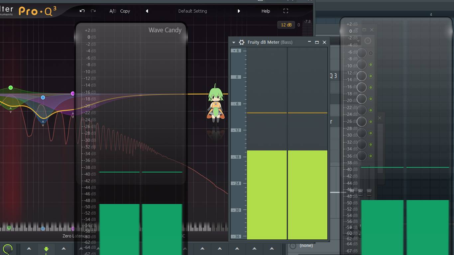Open Fruity dB Meter settings gear
This screenshot has height=255, width=454.
pos(242,42)
